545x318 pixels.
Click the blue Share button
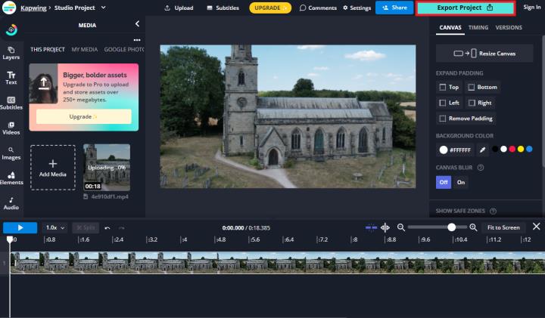tap(394, 8)
